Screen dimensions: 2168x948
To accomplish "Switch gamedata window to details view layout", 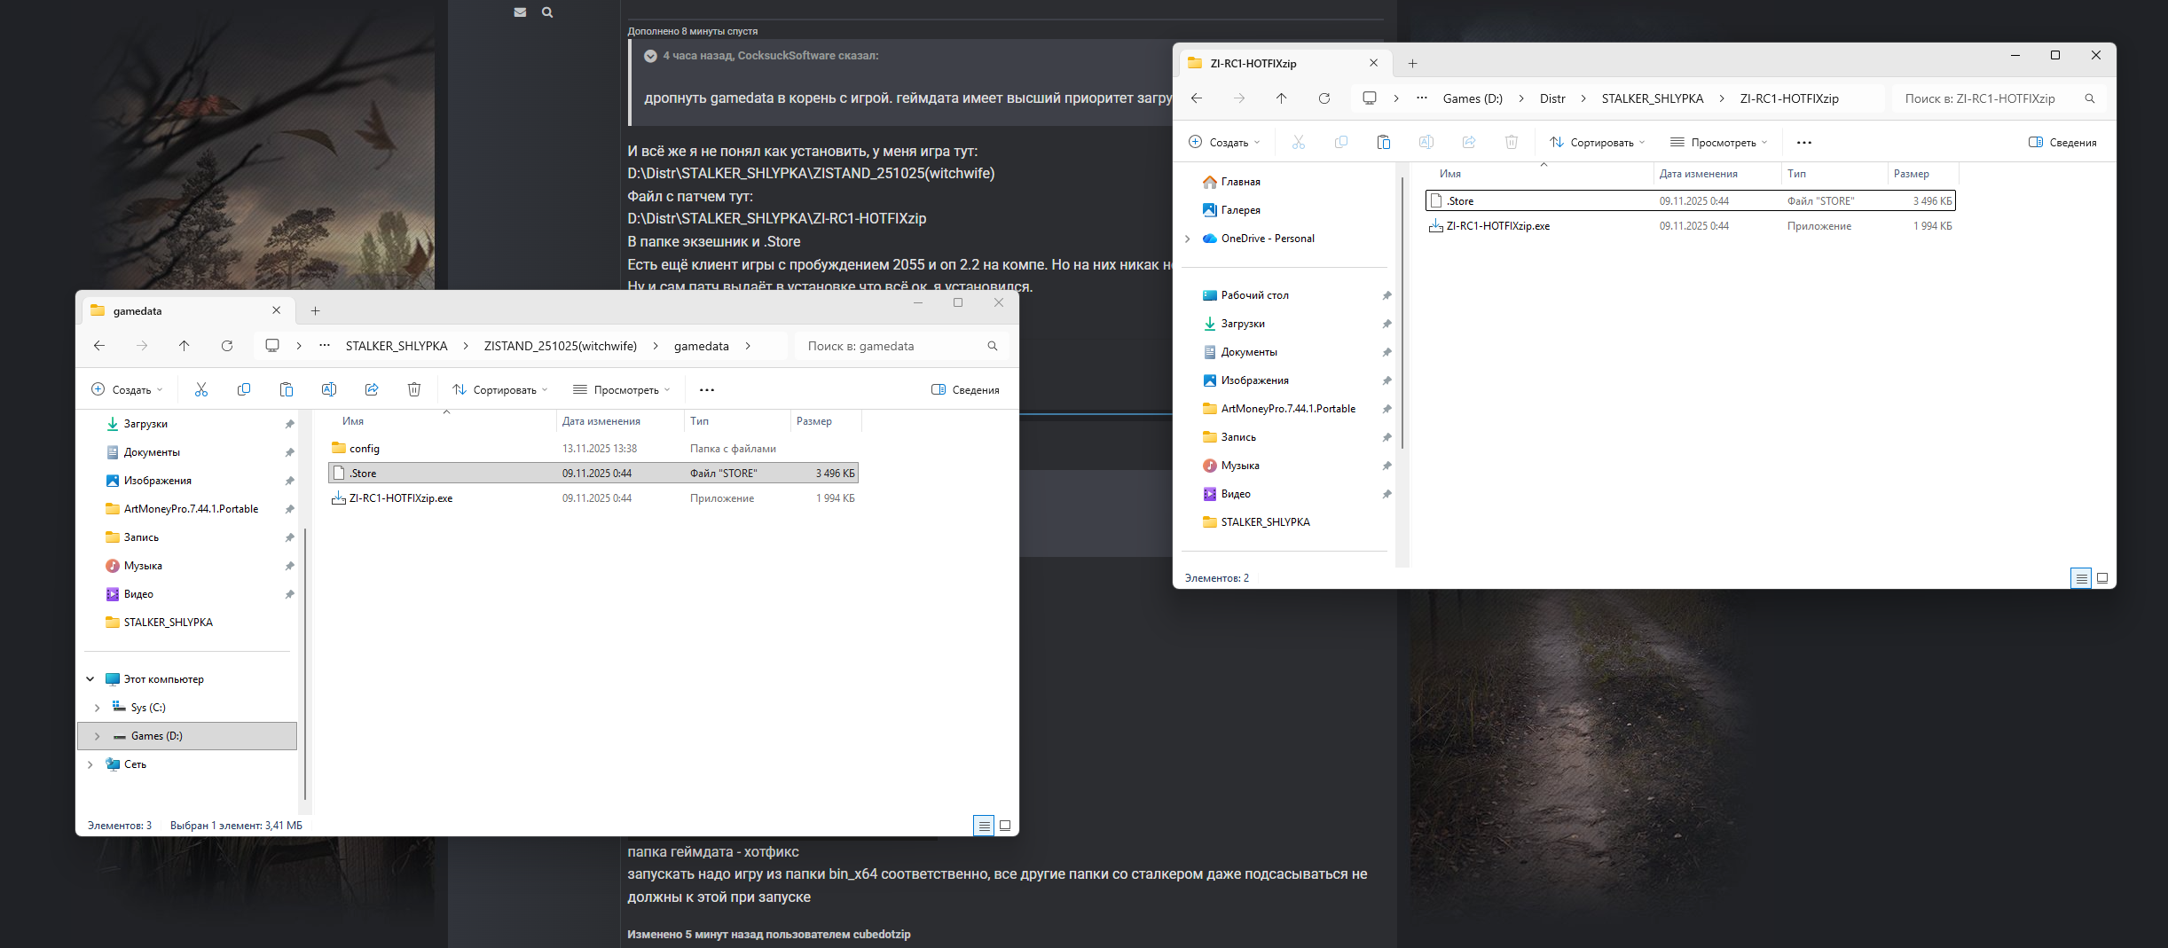I will (984, 826).
